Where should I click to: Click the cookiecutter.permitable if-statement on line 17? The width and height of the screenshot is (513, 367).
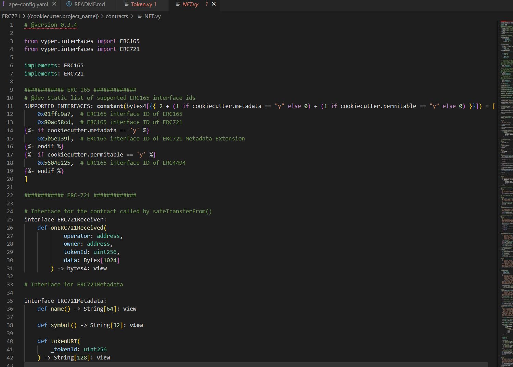[x=90, y=155]
